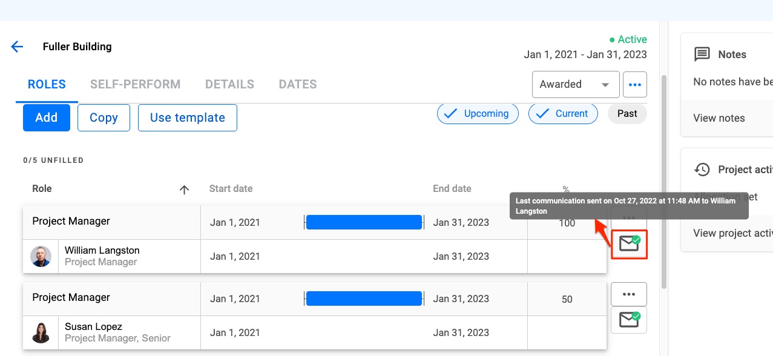Viewport: 773px width, 356px height.
Task: Enable the Past filter chip
Action: click(627, 114)
